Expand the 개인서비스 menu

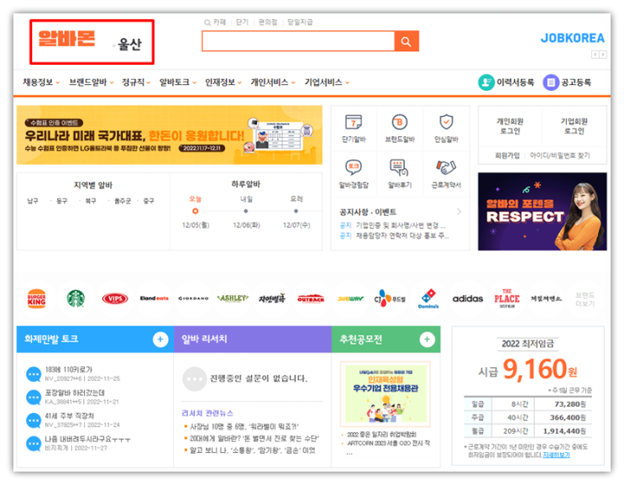tap(273, 82)
